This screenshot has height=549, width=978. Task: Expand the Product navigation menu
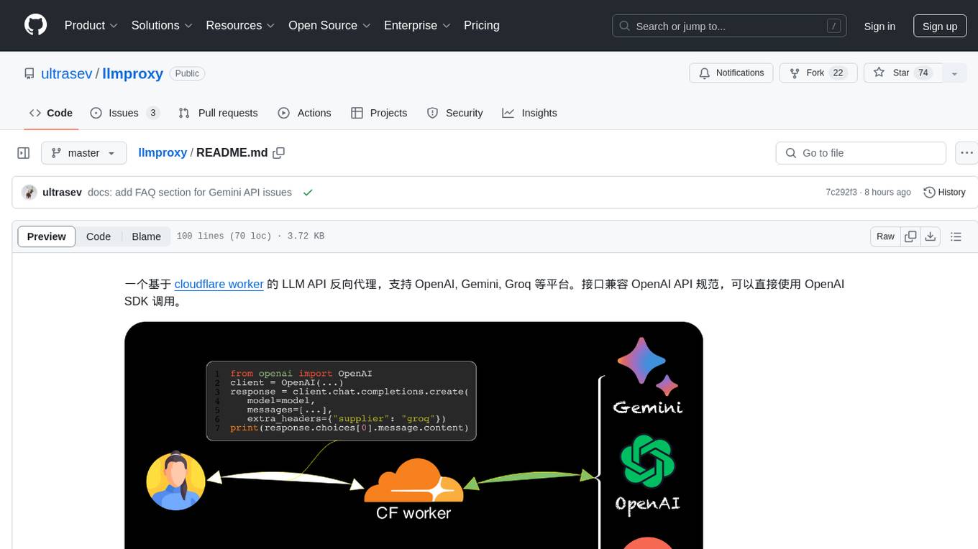91,26
